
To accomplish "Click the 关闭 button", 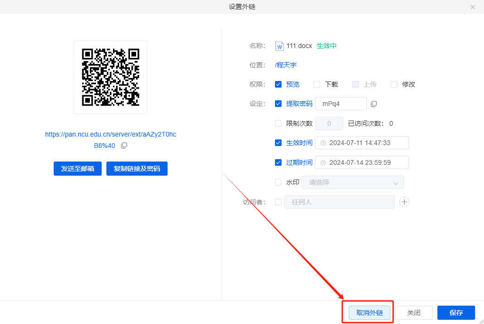I will 414,313.
